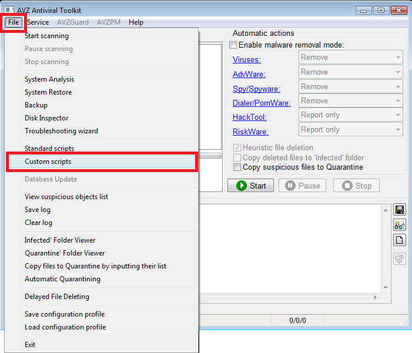Open the Help menu
Image resolution: width=412 pixels, height=353 pixels.
click(x=136, y=22)
